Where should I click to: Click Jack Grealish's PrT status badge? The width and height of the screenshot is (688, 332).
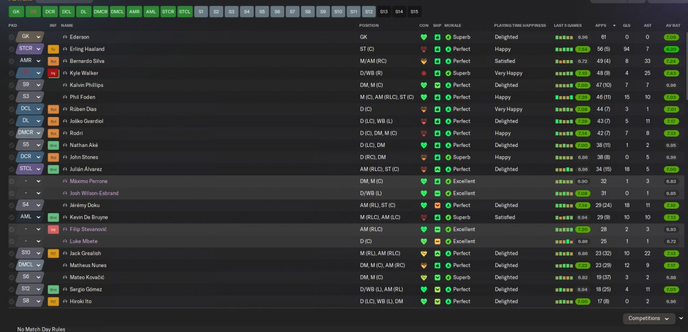[53, 254]
